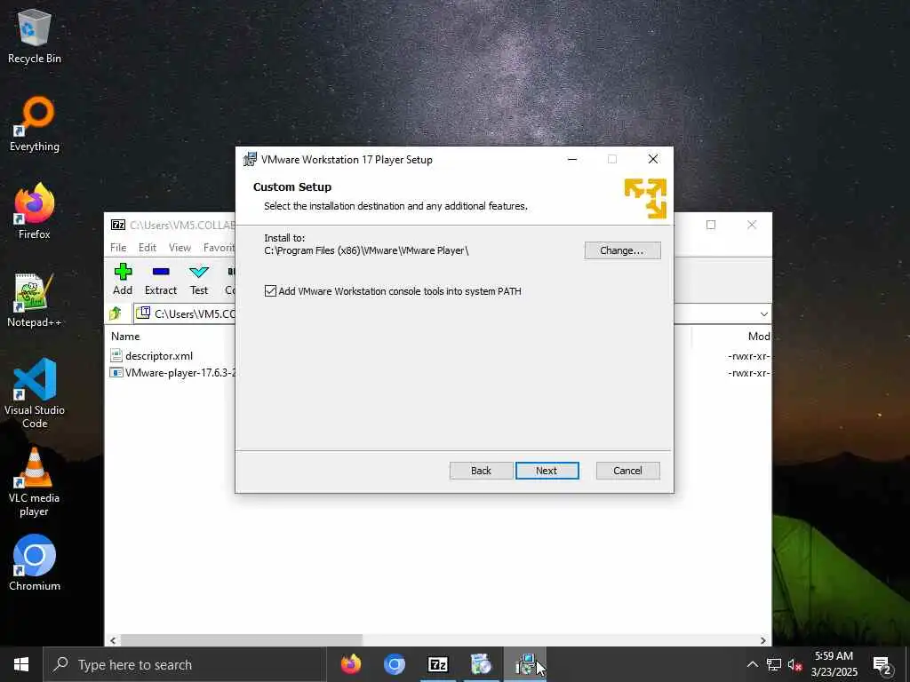The height and width of the screenshot is (682, 910).
Task: Select the VMware-player-17.6.3 file in 7-Zip
Action: pyautogui.click(x=173, y=372)
